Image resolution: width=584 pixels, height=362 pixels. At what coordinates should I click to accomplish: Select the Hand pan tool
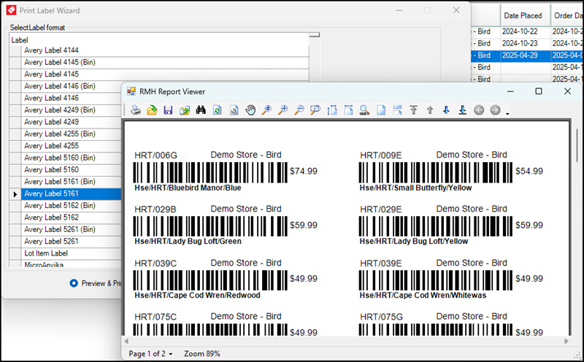pyautogui.click(x=250, y=110)
